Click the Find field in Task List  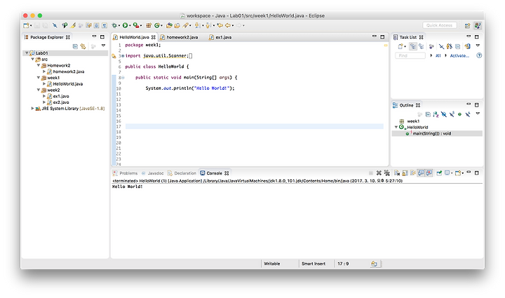click(x=410, y=55)
